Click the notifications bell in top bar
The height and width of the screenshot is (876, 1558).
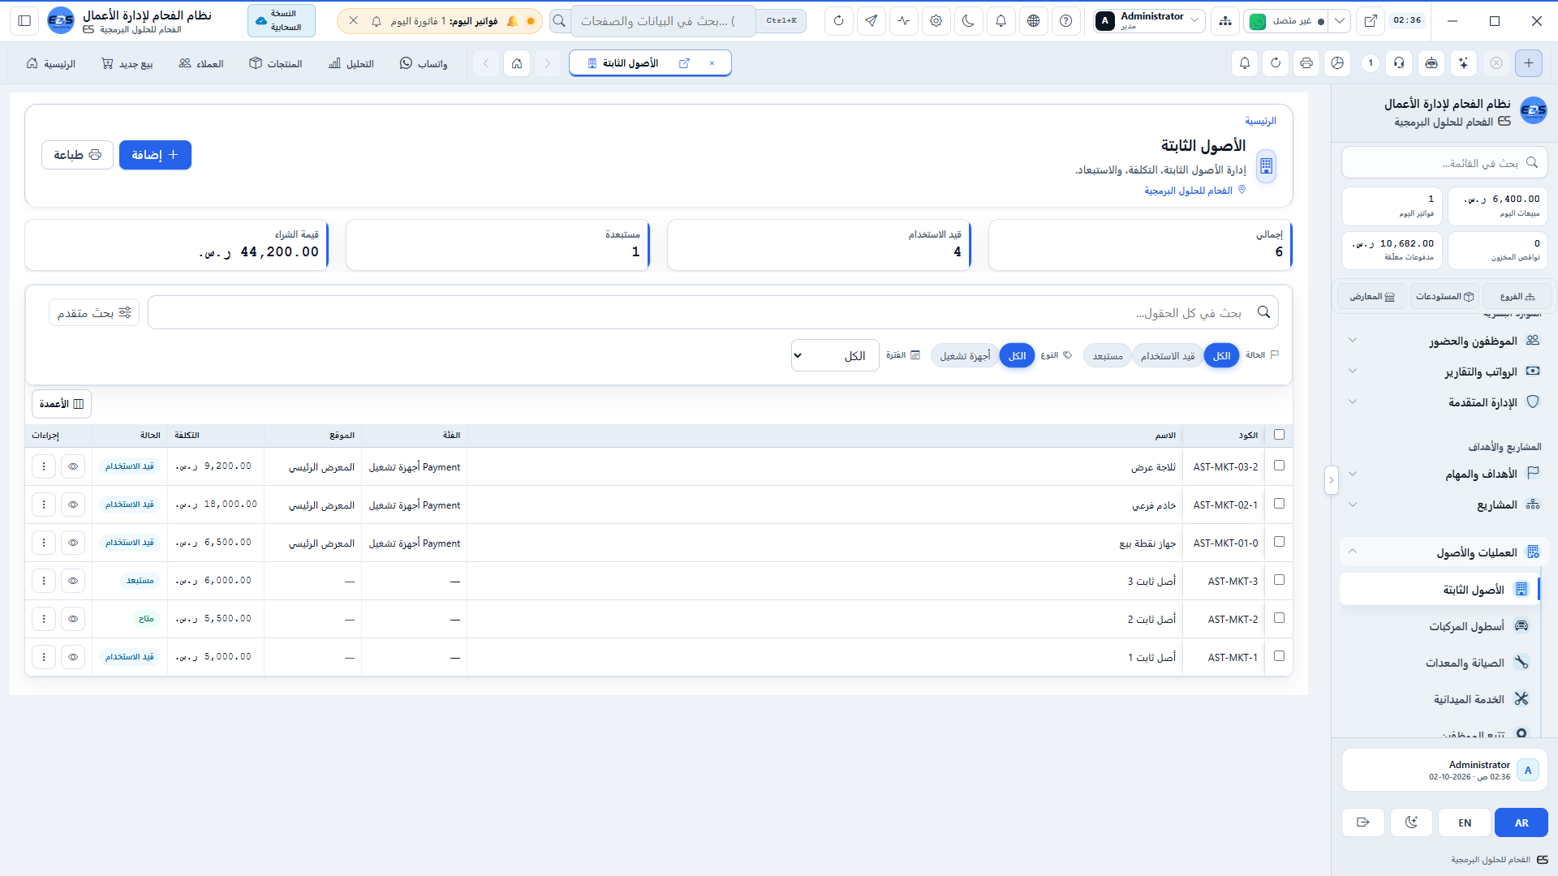(1001, 21)
